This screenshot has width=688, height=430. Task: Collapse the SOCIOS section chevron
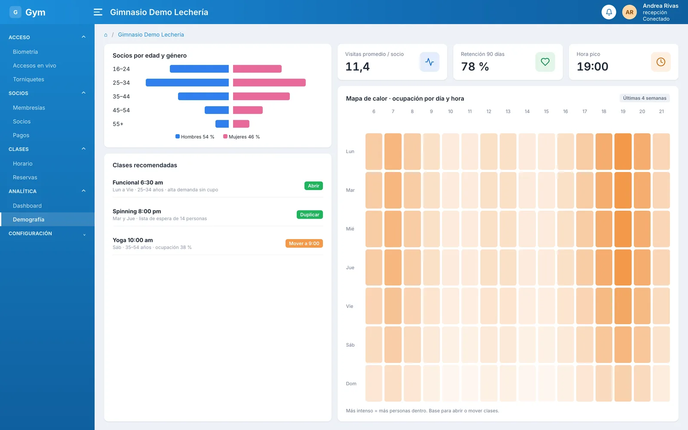84,93
